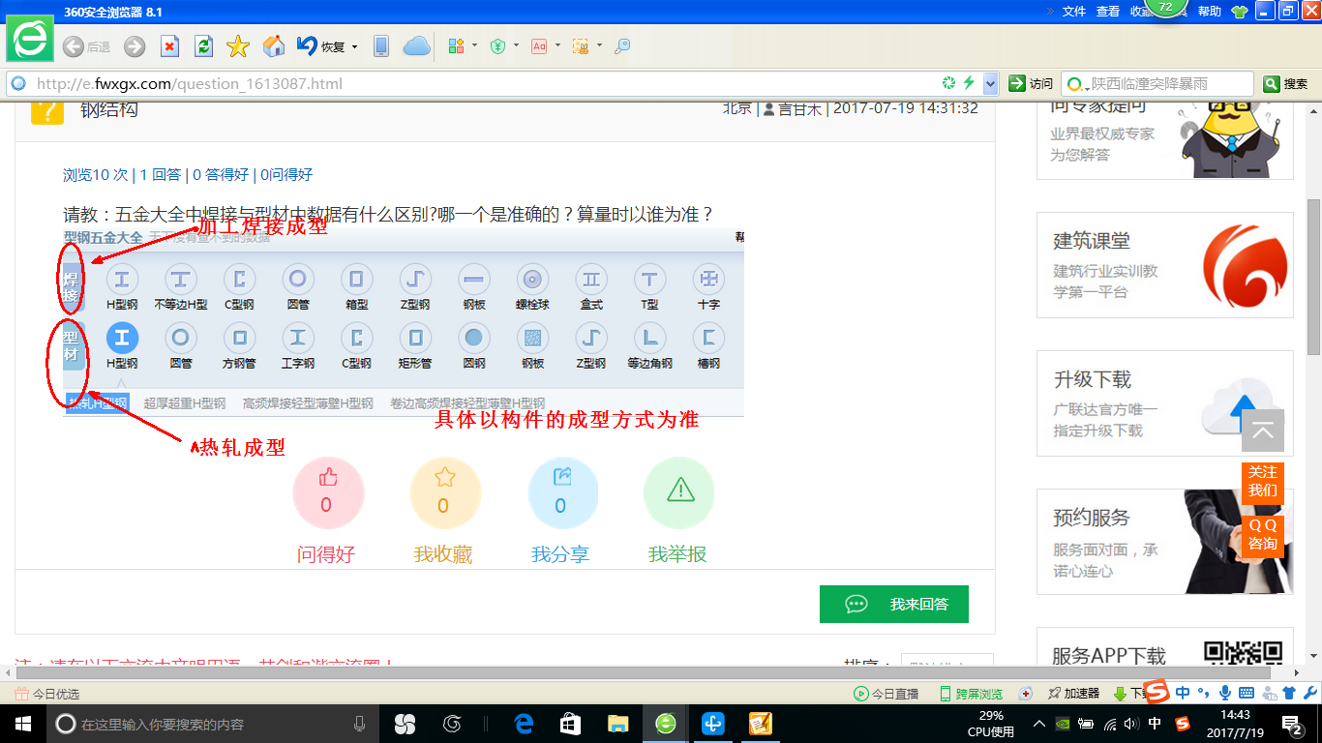This screenshot has height=743, width=1322.
Task: Expand the green shield dropdown arrow
Action: [x=516, y=45]
